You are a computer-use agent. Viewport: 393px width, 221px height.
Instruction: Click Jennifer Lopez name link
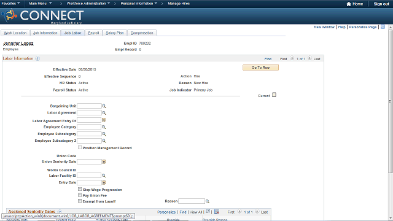[x=18, y=44]
